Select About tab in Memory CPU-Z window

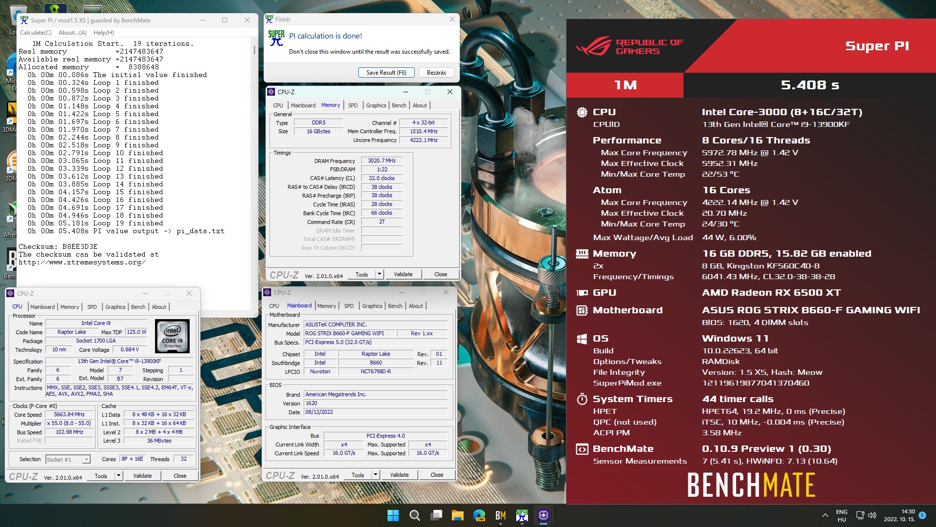[420, 105]
